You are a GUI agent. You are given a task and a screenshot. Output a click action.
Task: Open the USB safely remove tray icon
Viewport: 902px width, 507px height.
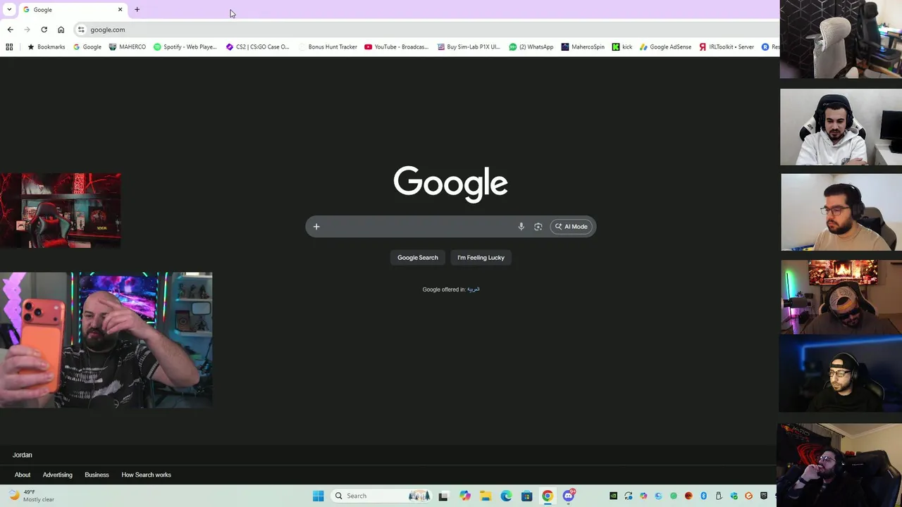point(719,496)
